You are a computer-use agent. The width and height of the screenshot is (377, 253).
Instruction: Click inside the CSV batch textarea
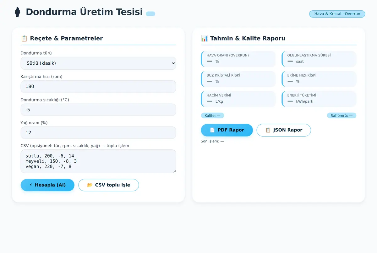click(x=98, y=161)
